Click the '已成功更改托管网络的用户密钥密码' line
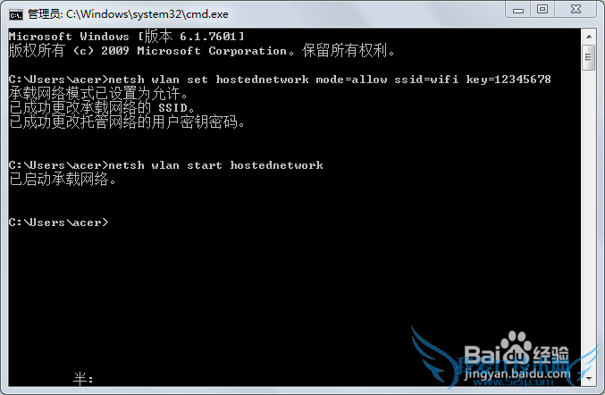Image resolution: width=605 pixels, height=395 pixels. click(127, 122)
